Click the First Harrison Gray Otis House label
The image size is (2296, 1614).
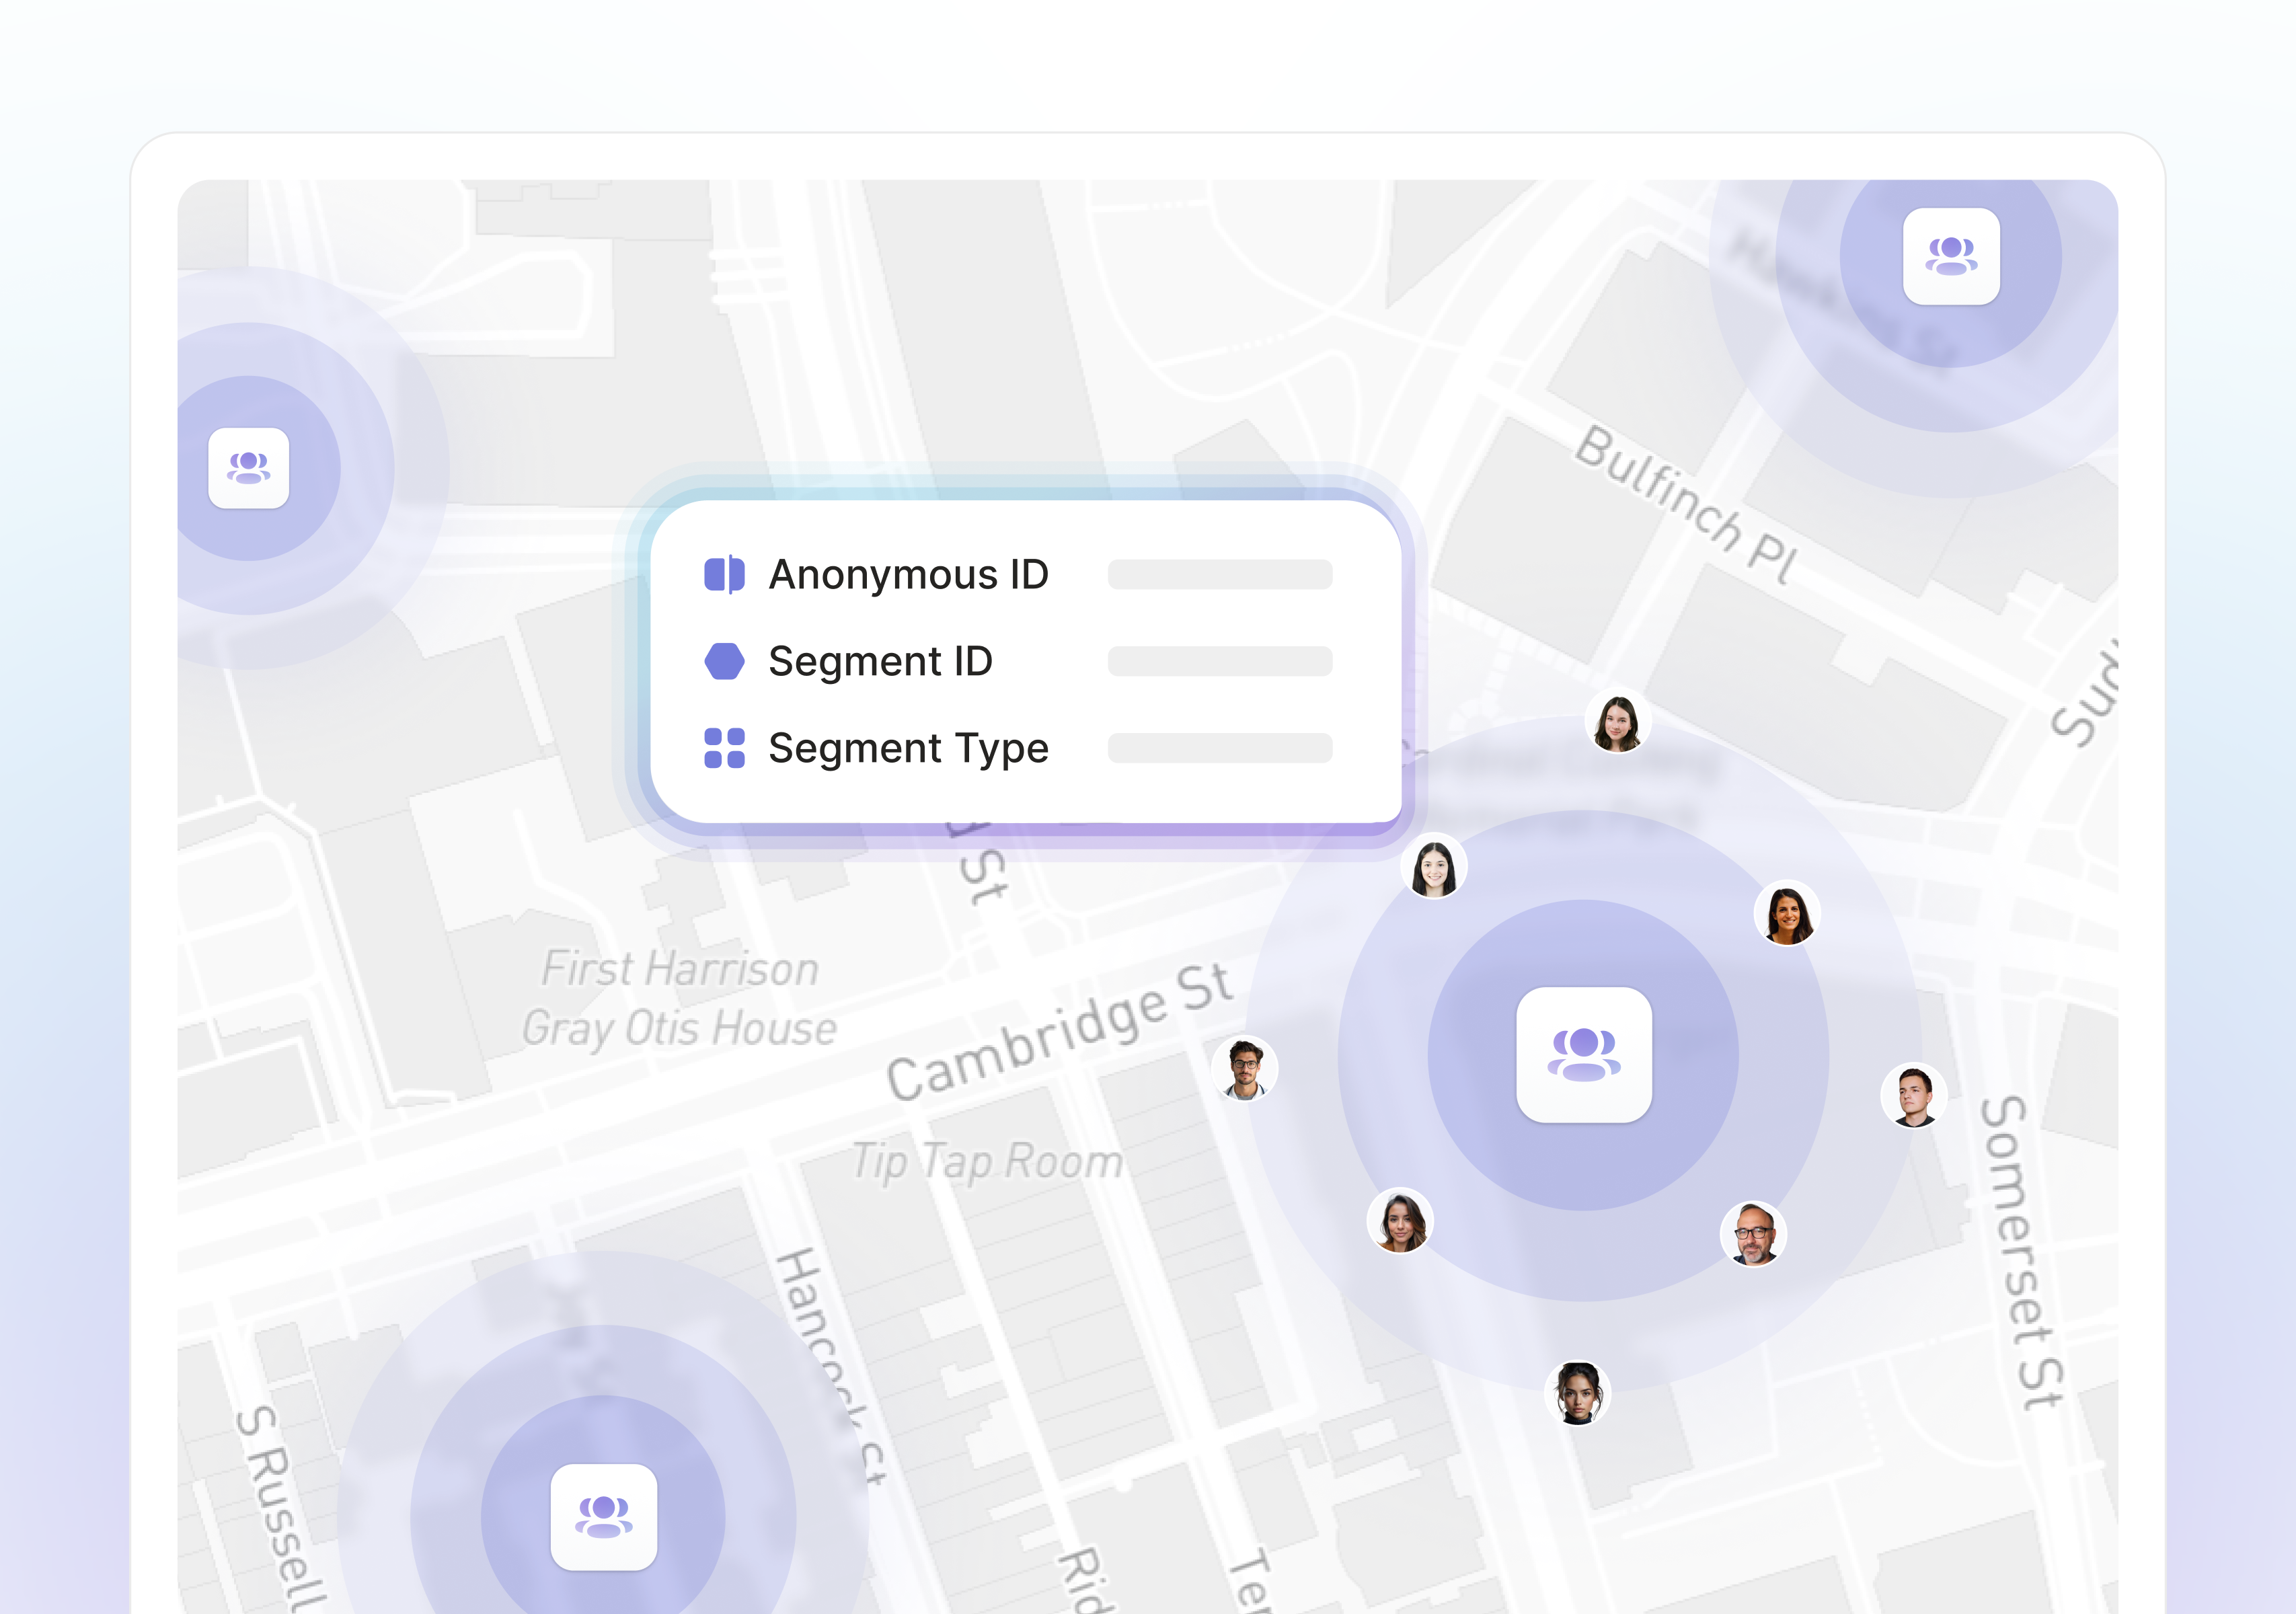click(x=679, y=998)
